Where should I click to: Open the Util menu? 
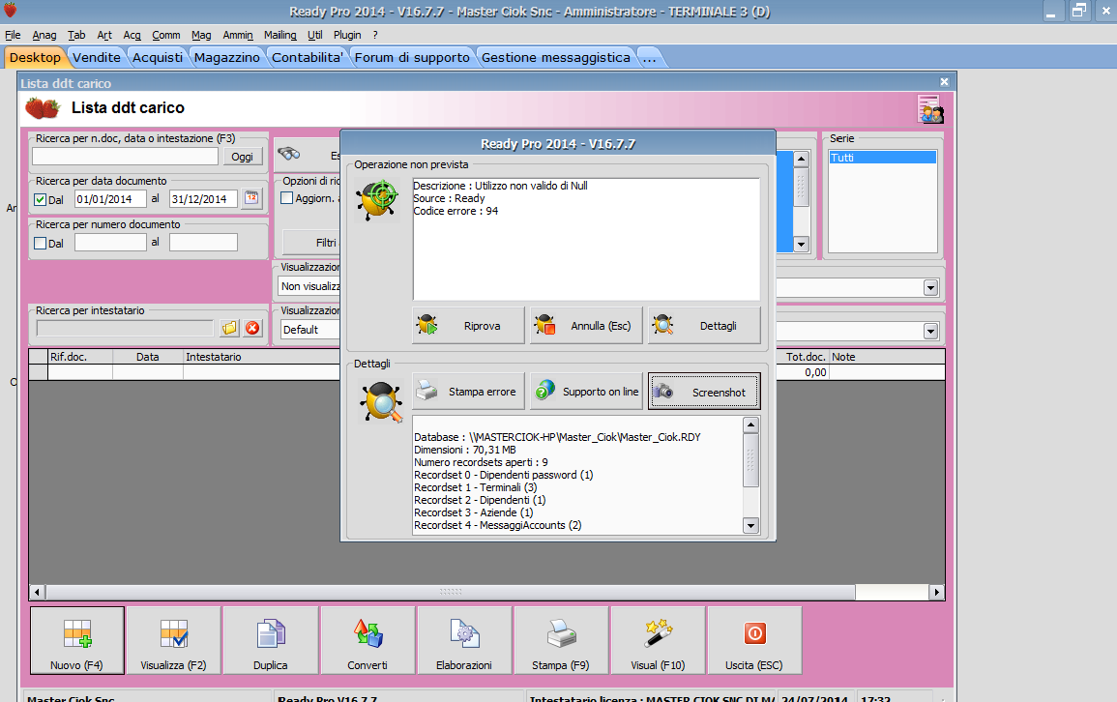315,35
